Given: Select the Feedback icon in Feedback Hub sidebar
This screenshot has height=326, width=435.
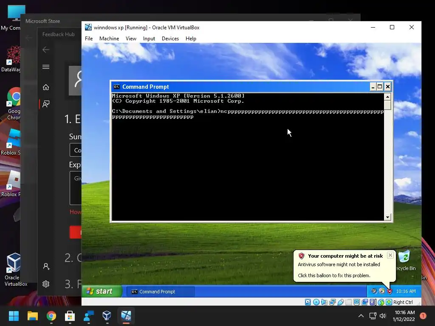Looking at the screenshot, I should click(x=46, y=104).
